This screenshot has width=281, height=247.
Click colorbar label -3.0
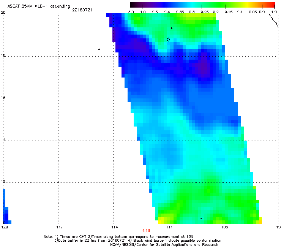point(129,12)
